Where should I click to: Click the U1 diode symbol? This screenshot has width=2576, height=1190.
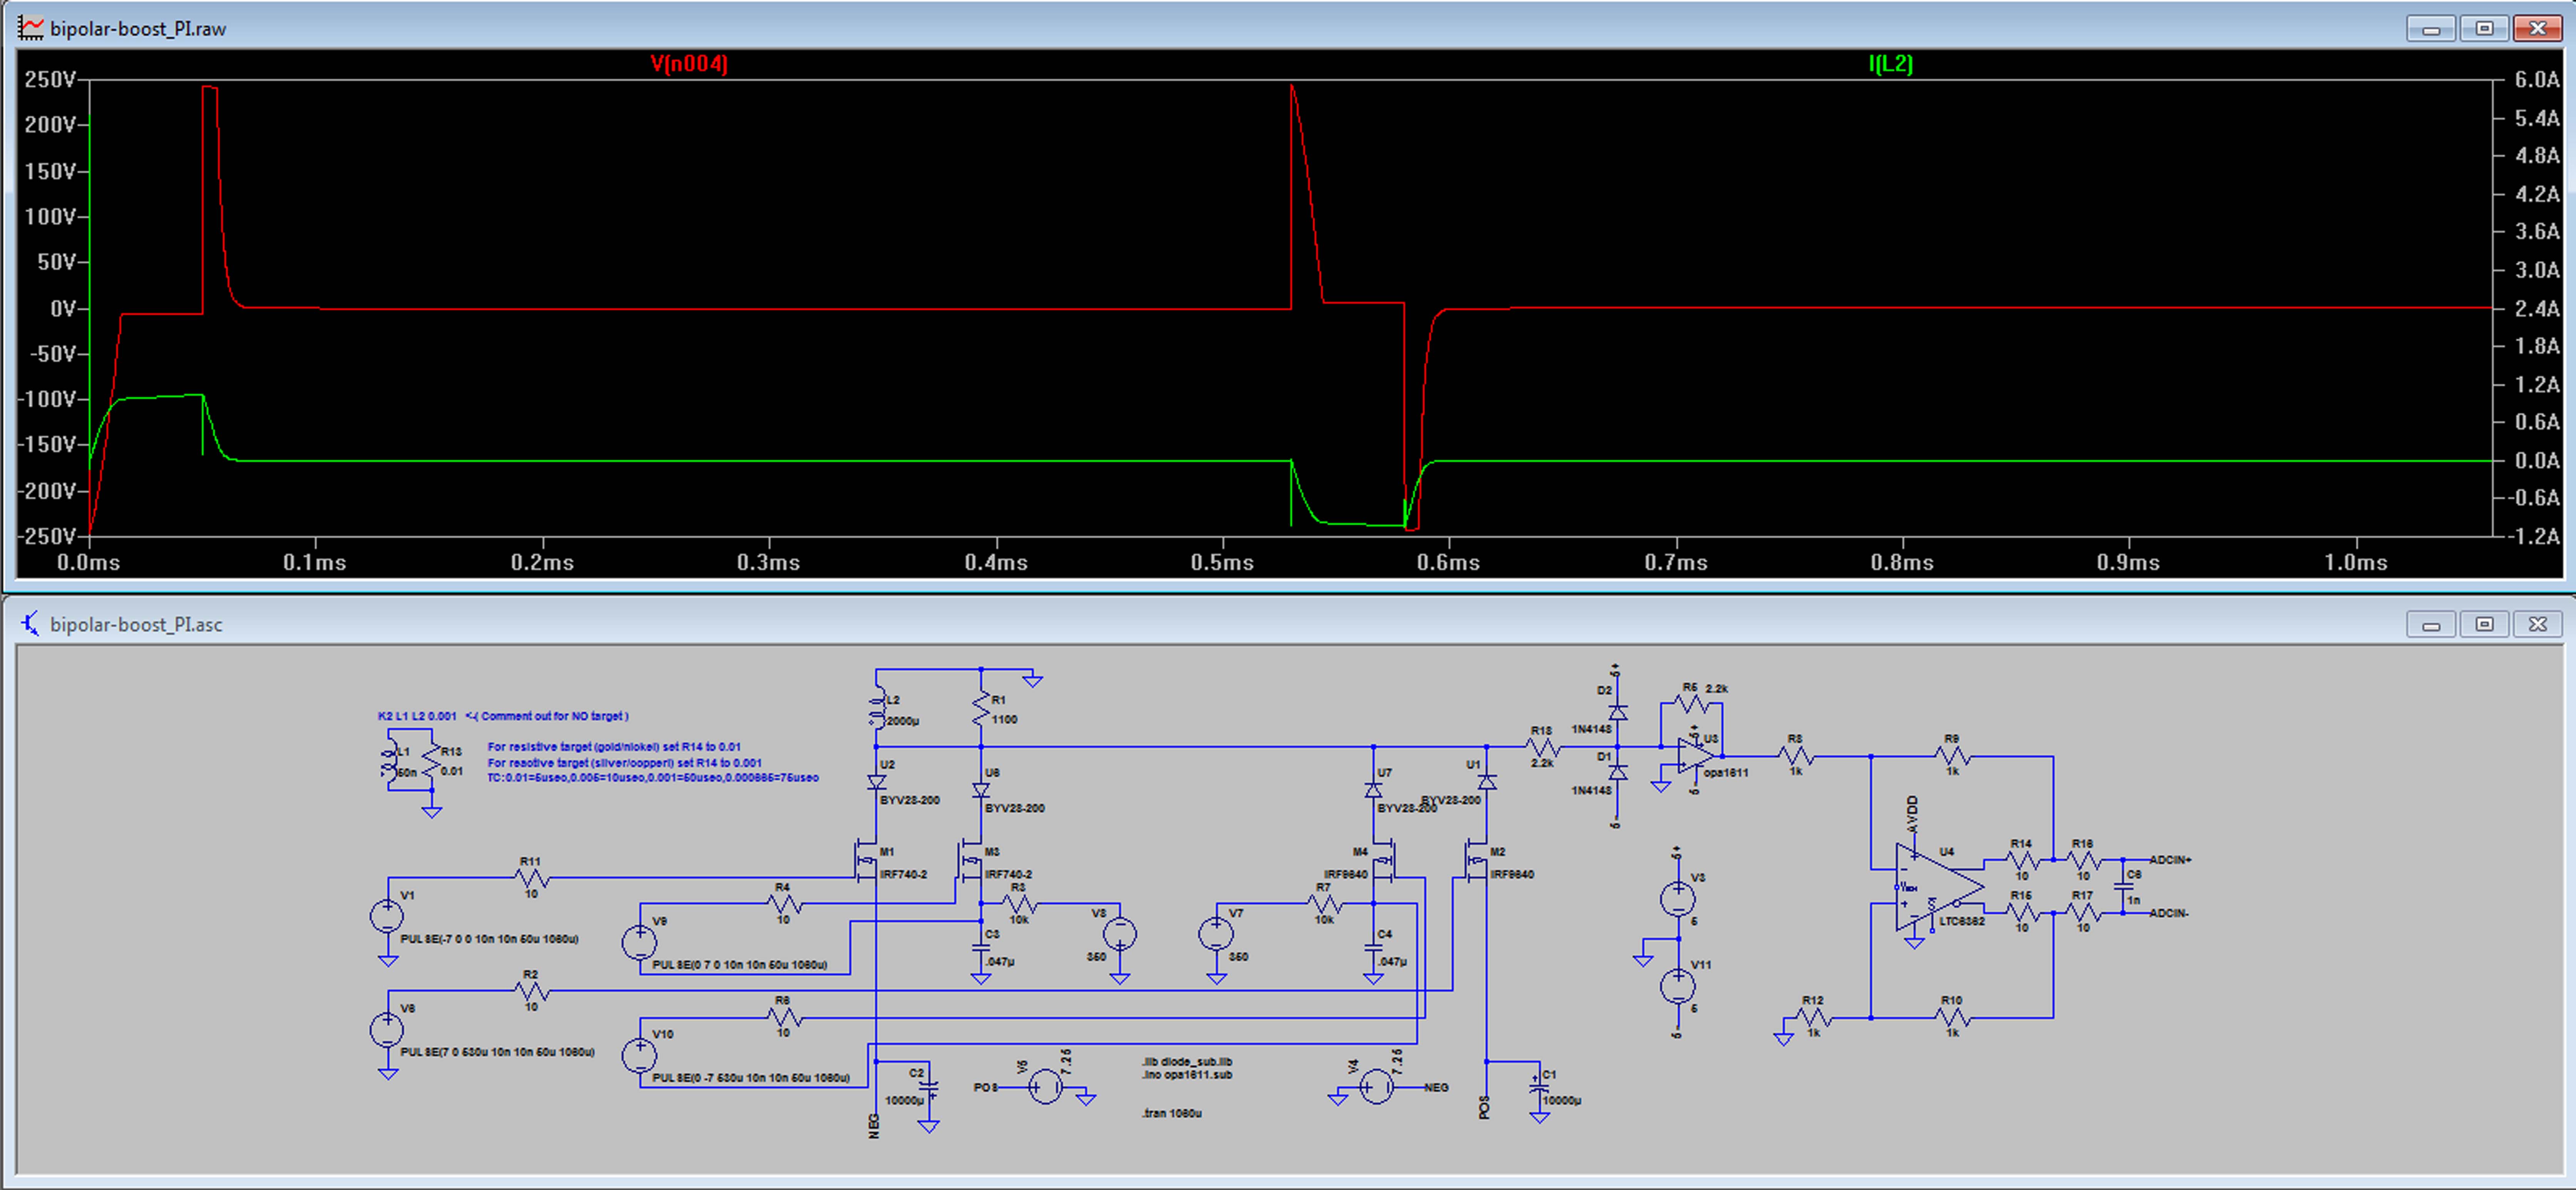coord(1487,782)
